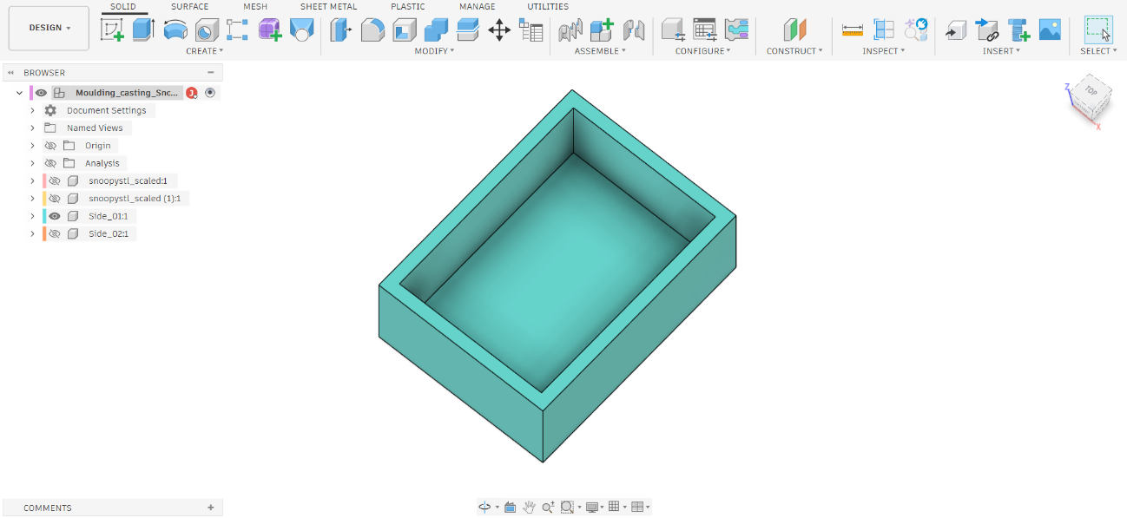
Task: Click the pink color bar of snoopystl_scaled:1
Action: coord(44,180)
